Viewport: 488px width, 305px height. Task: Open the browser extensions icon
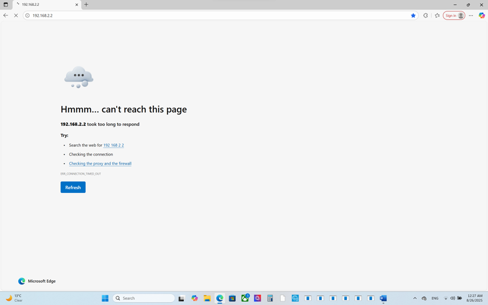coord(426,15)
